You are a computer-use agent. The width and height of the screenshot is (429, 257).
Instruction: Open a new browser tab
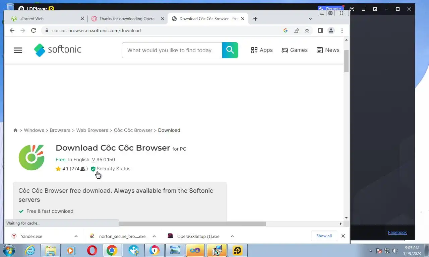click(x=255, y=19)
